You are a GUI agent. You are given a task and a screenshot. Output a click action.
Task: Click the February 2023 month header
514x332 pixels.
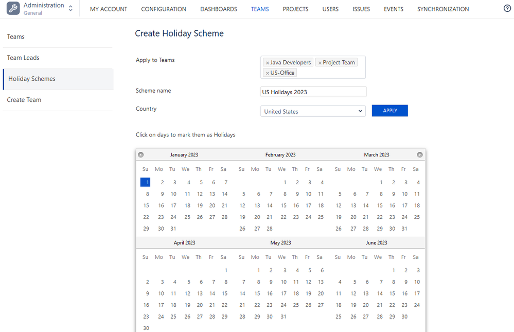point(280,155)
